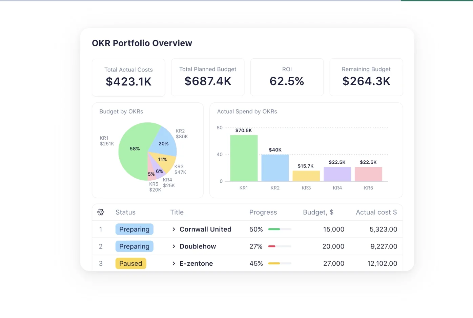Click the Preparing status badge for Doublehow
The height and width of the screenshot is (318, 473).
(135, 246)
